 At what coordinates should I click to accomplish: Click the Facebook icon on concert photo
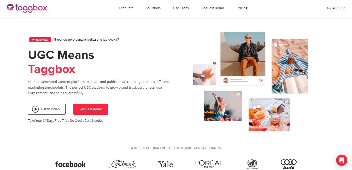238,94
